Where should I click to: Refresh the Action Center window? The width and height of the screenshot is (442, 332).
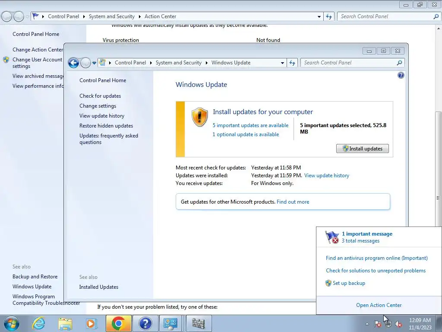[328, 16]
